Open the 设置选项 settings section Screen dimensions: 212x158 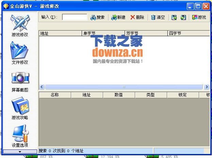click(x=20, y=136)
